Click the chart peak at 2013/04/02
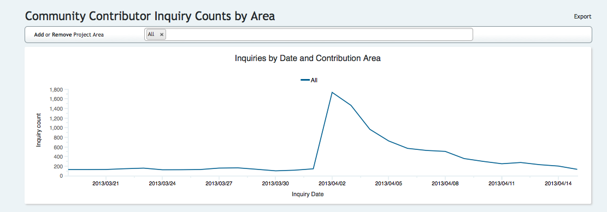The image size is (607, 212). [x=332, y=92]
